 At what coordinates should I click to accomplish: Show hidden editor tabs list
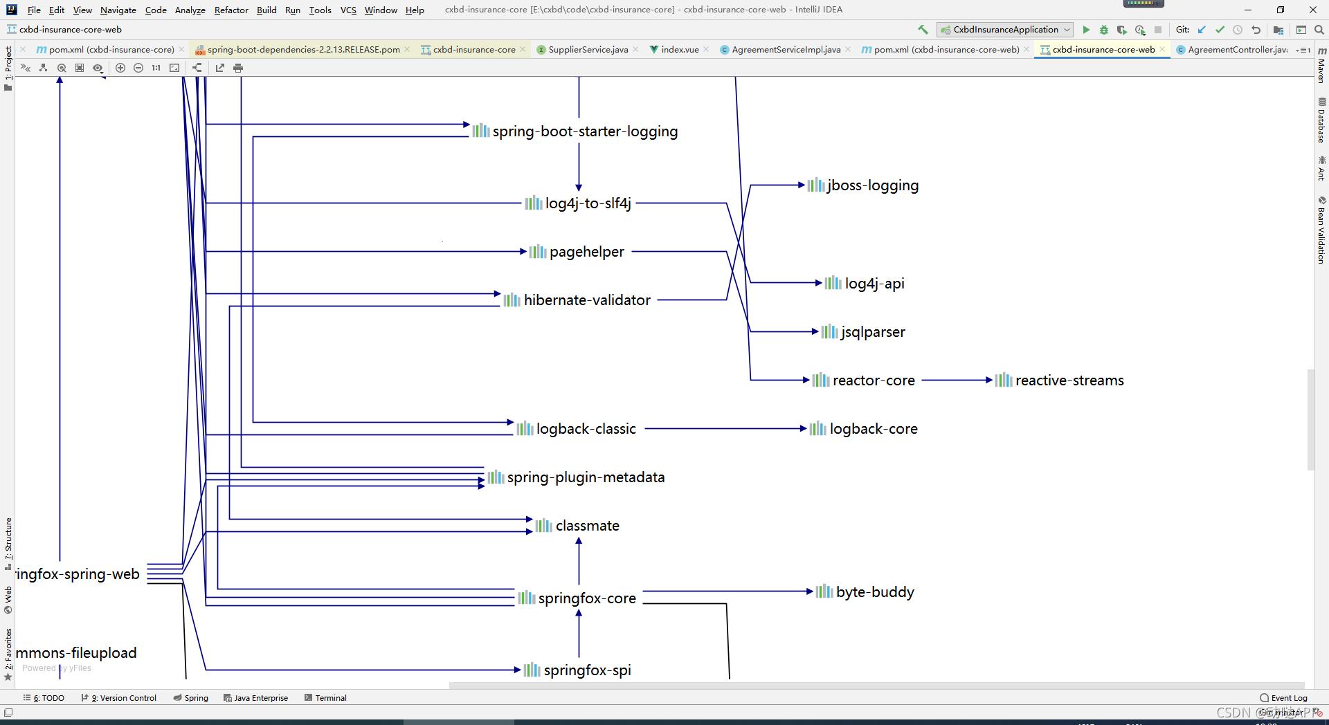point(1303,50)
